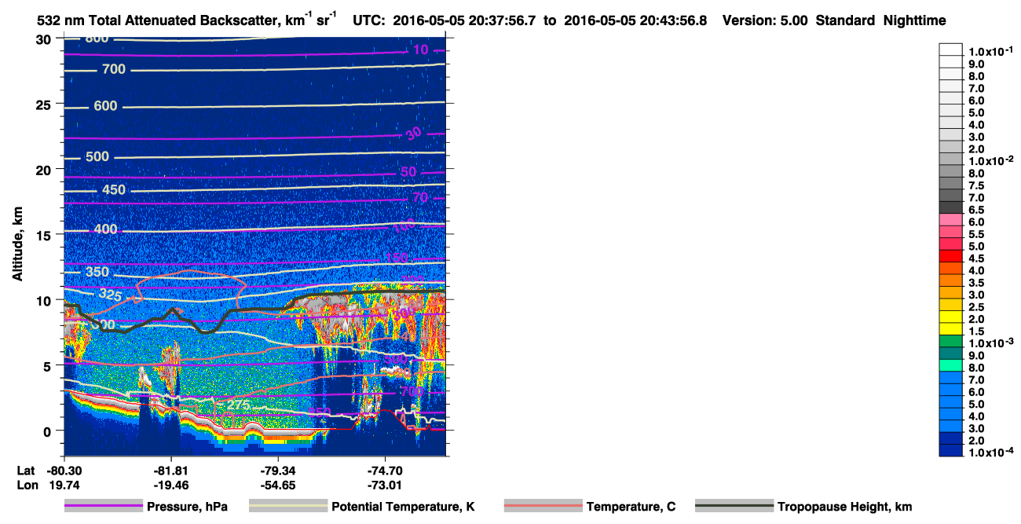
Task: Click the '500' potential temperature contour label
Action: [97, 157]
